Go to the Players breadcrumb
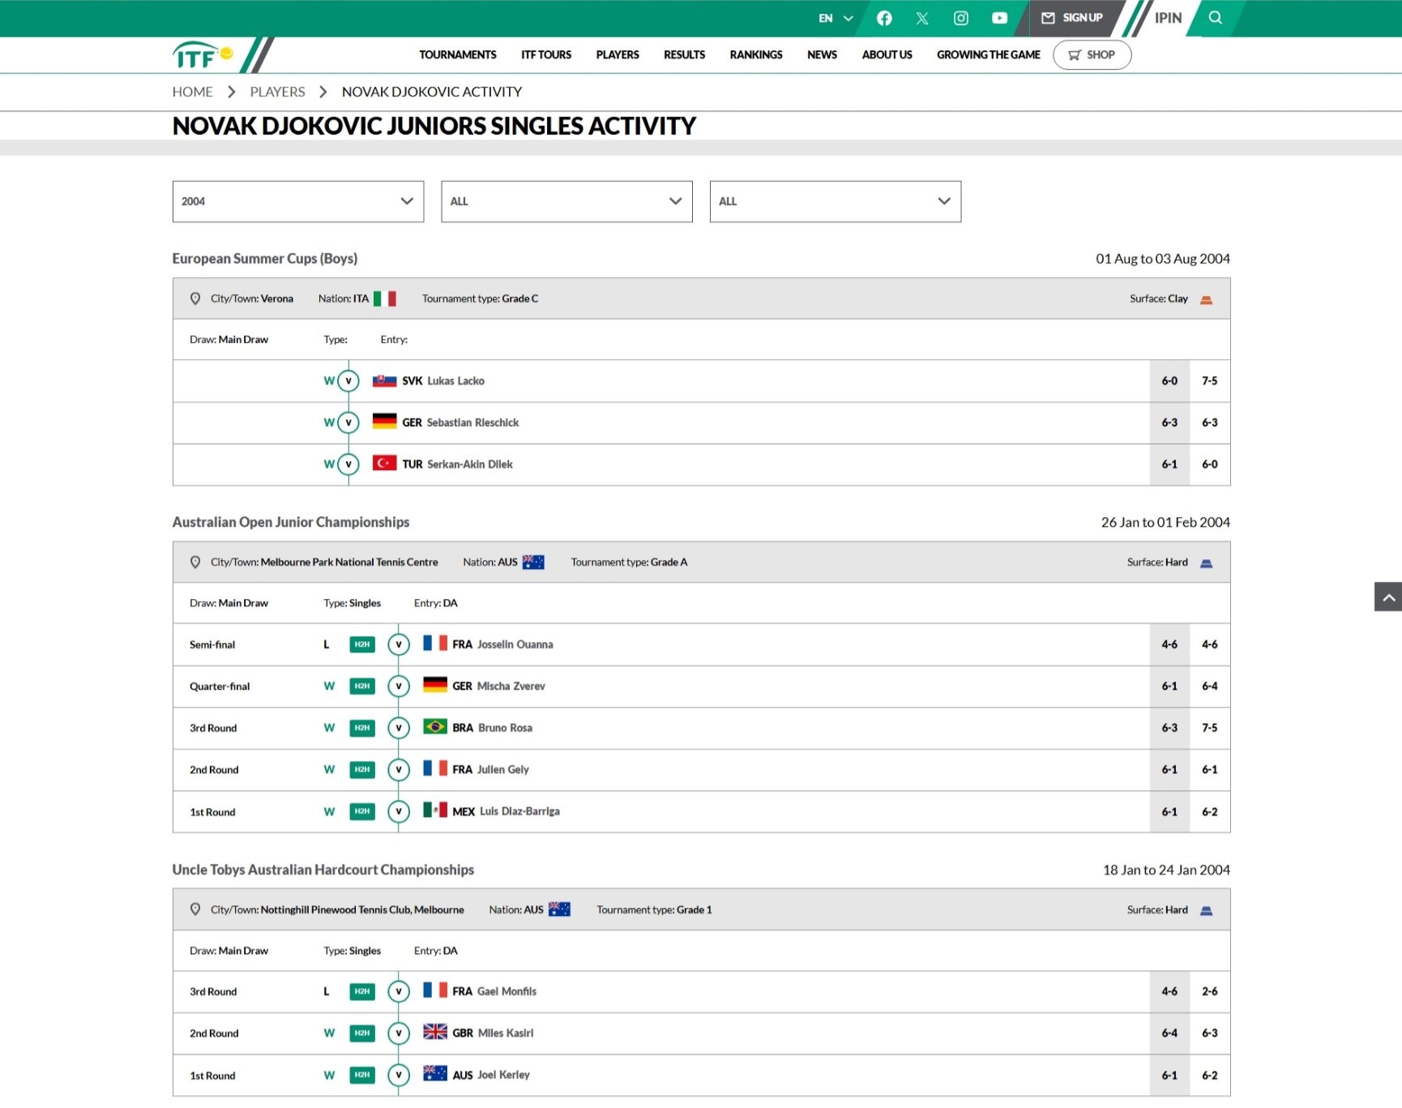The image size is (1402, 1108). pos(278,92)
